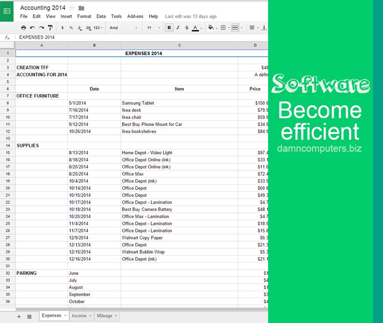Select the Paint format tool
The height and width of the screenshot is (323, 383).
(50, 28)
